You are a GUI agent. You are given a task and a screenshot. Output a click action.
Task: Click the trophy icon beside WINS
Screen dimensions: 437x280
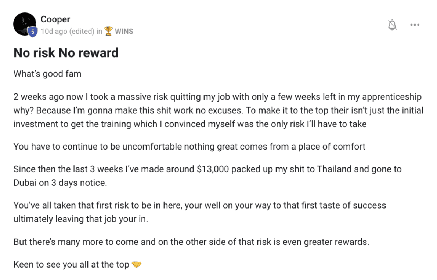point(108,31)
